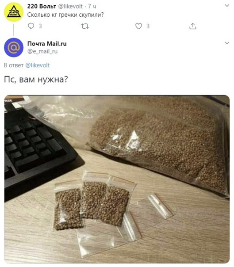Open 220 Вольт yellow profile avatar
This screenshot has width=234, height=267.
click(14, 12)
